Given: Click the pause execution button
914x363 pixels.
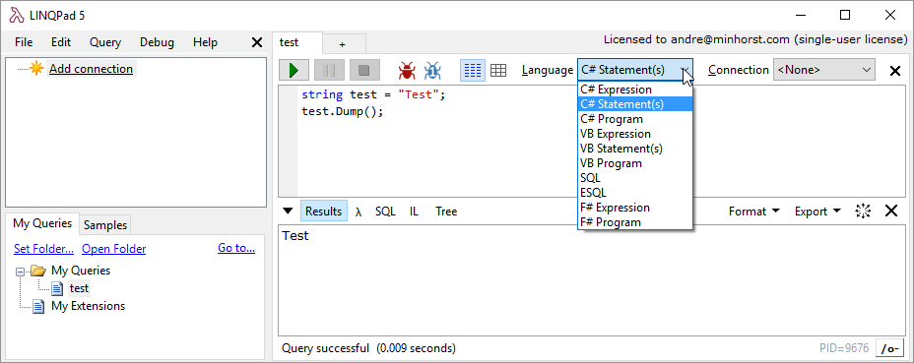Looking at the screenshot, I should [329, 70].
